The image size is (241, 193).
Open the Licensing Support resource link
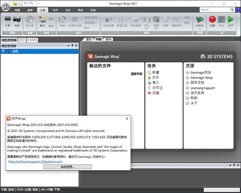[202, 88]
